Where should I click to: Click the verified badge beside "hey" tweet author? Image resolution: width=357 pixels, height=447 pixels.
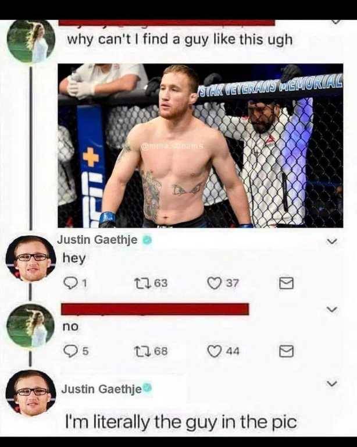pyautogui.click(x=147, y=240)
